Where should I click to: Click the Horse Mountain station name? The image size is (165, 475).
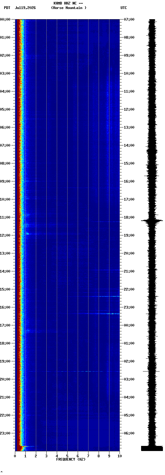click(68, 8)
